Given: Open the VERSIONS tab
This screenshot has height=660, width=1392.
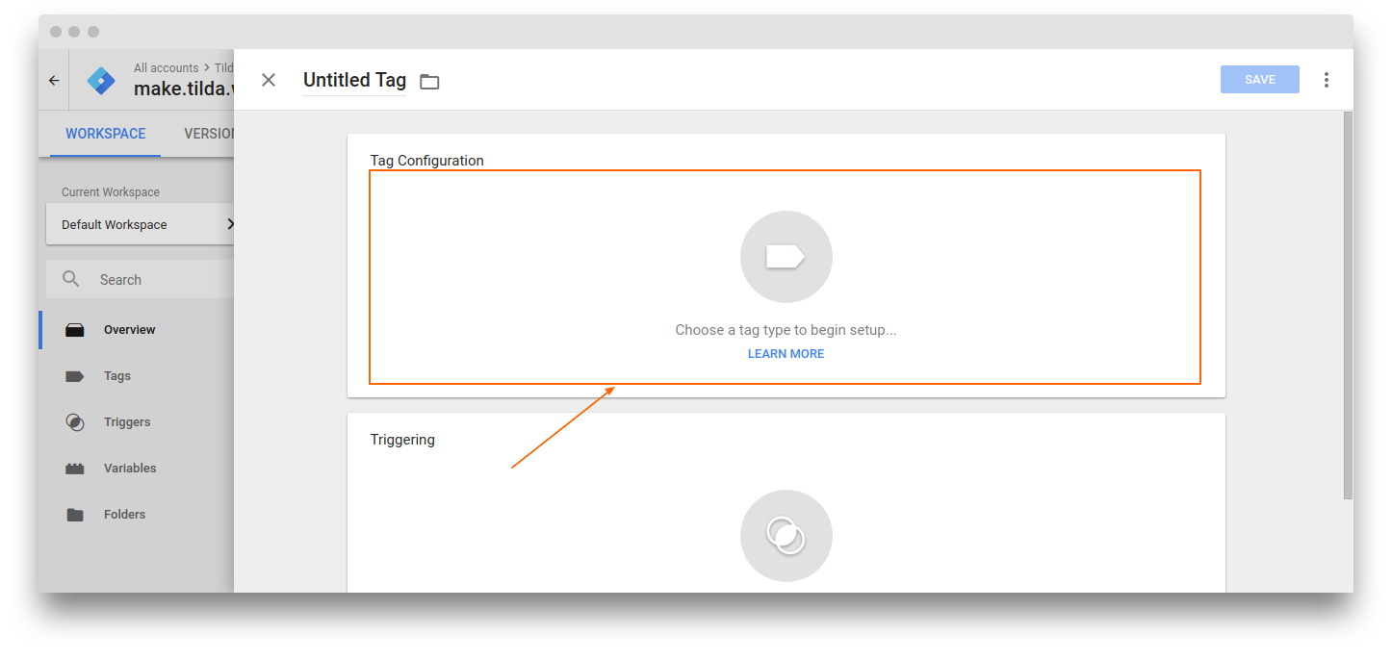Looking at the screenshot, I should coord(210,133).
